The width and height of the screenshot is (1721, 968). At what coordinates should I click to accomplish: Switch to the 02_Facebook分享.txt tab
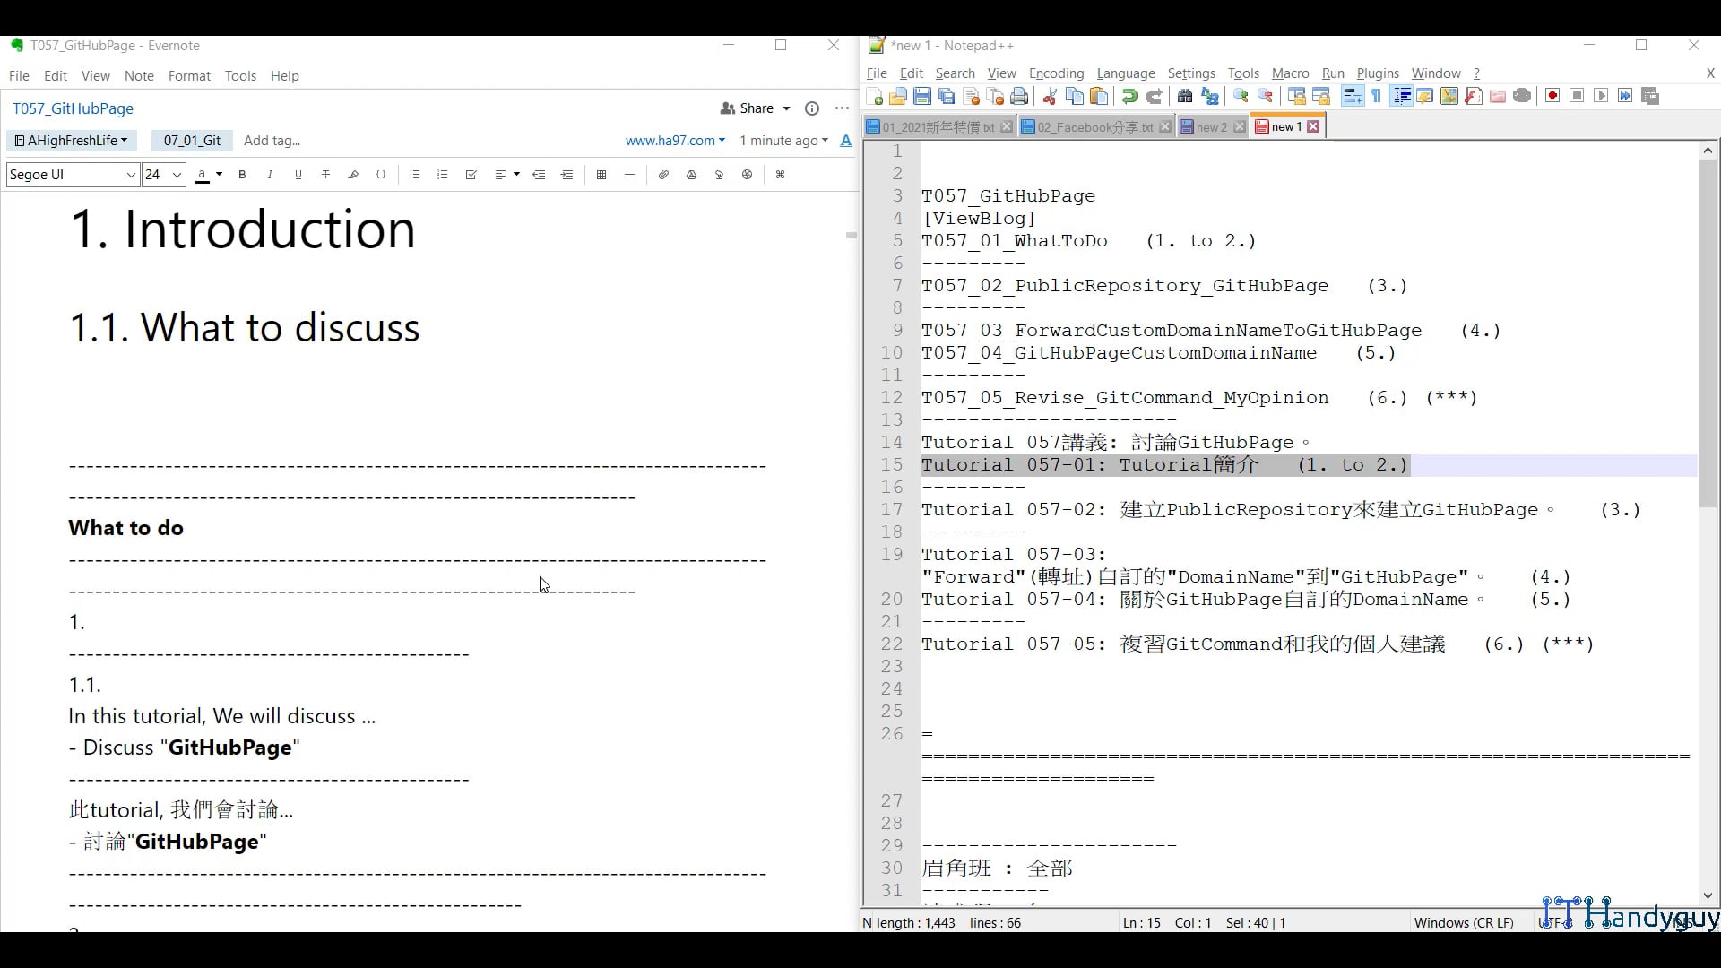point(1094,127)
